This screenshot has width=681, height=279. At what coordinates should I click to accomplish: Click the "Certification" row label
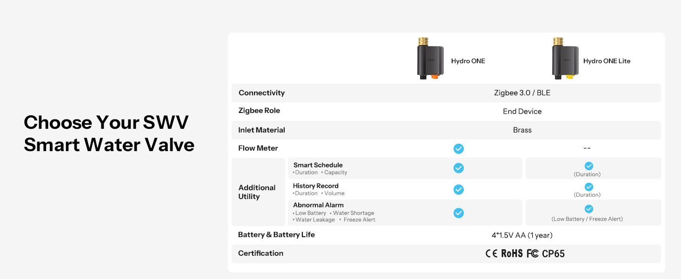click(x=260, y=253)
